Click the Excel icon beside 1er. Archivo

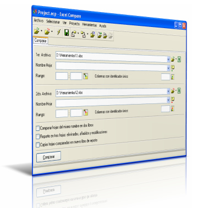(x=179, y=59)
